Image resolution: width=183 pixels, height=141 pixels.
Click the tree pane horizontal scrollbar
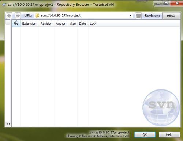(8, 124)
